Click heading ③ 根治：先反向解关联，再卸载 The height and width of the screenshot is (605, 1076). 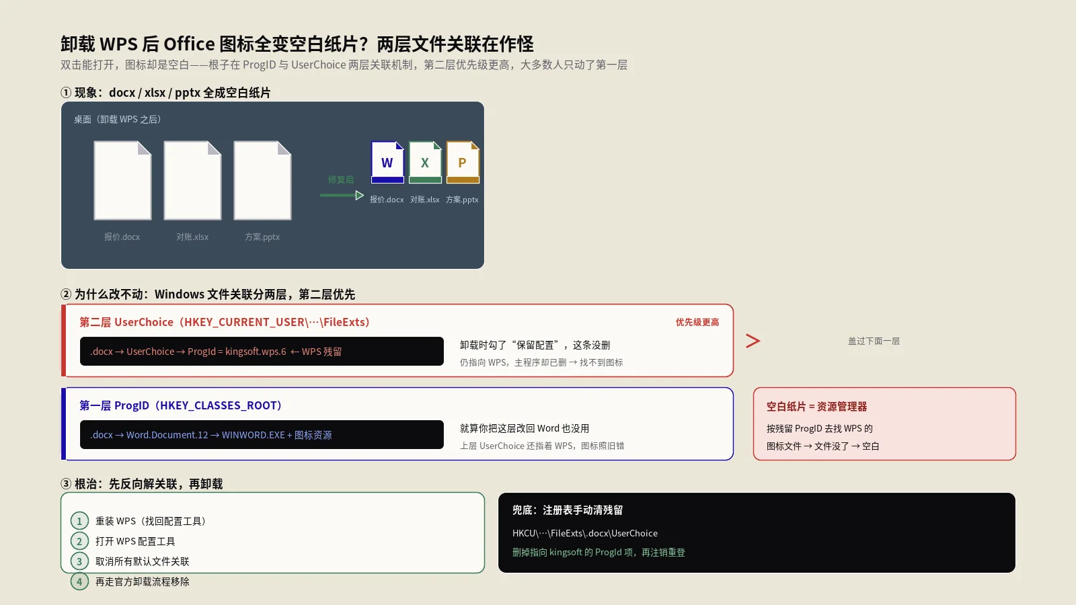pyautogui.click(x=142, y=484)
